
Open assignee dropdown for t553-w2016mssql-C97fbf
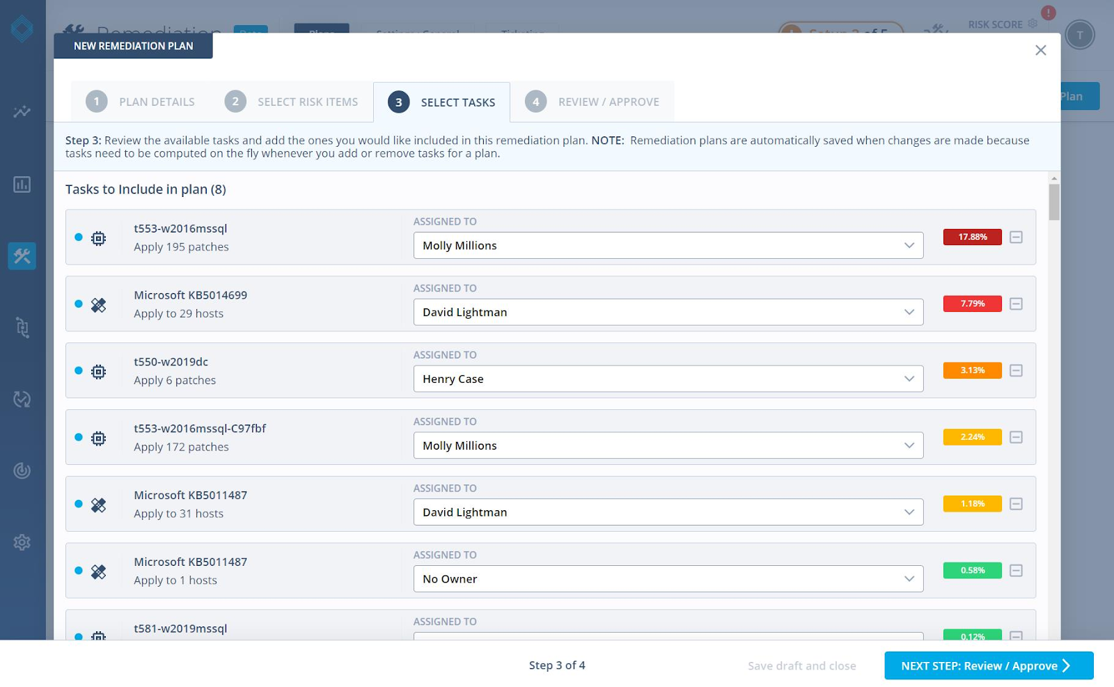click(x=668, y=445)
